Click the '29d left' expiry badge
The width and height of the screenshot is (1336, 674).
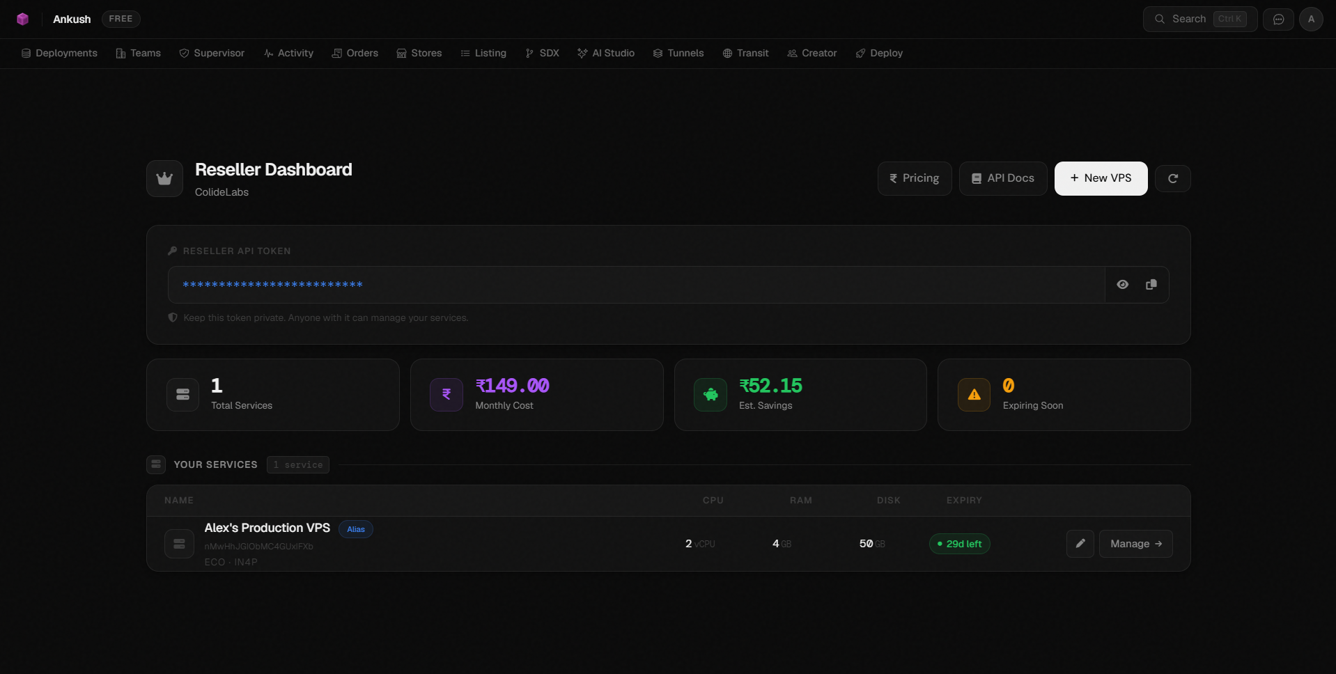[x=959, y=544]
